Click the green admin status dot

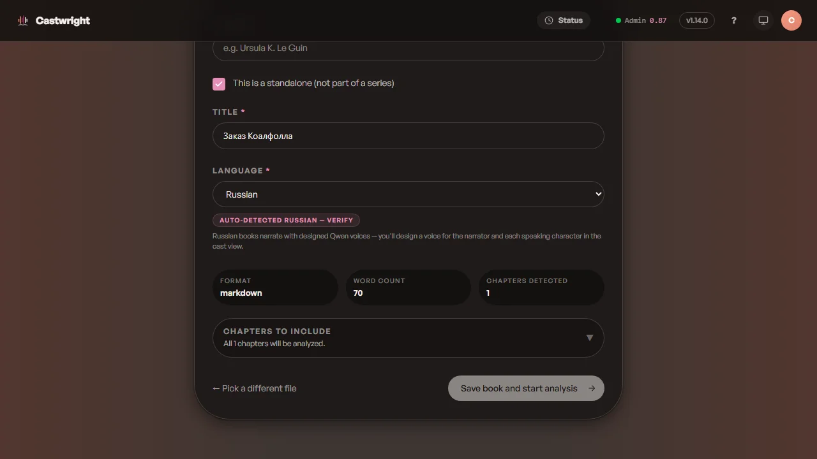tap(618, 20)
